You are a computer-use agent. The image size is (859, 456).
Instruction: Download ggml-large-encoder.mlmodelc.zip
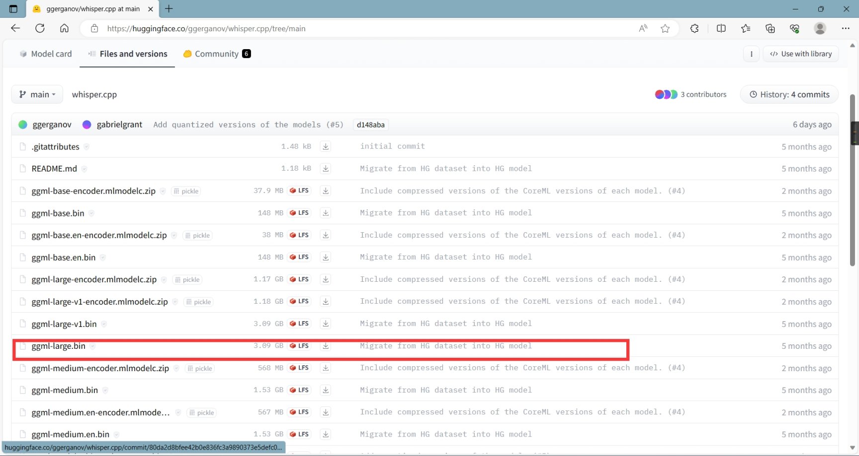coord(326,279)
